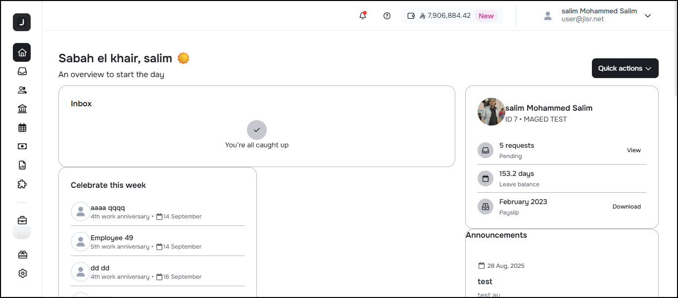Expand the user account menu chevron
This screenshot has width=678, height=298.
pyautogui.click(x=647, y=16)
